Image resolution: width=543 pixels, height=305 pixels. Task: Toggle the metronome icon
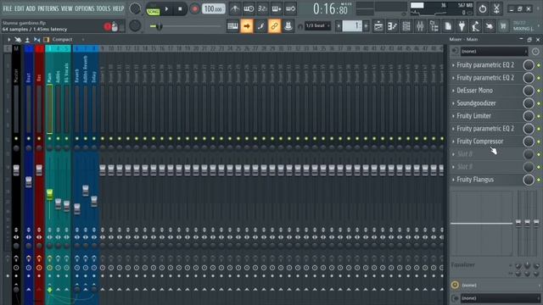(235, 9)
